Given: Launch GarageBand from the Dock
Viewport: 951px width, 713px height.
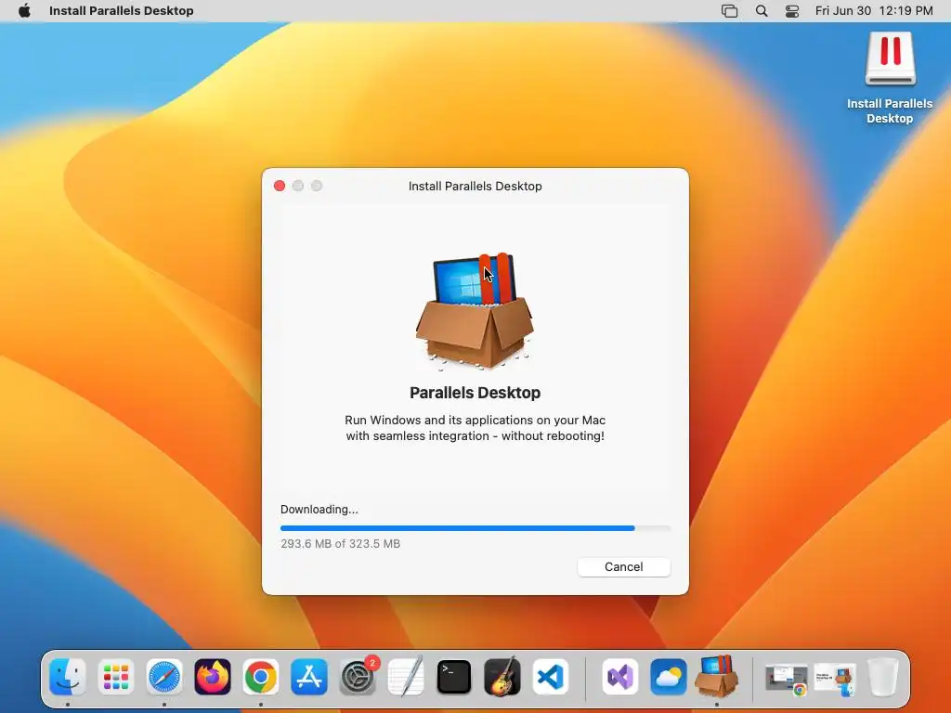Looking at the screenshot, I should pos(502,677).
